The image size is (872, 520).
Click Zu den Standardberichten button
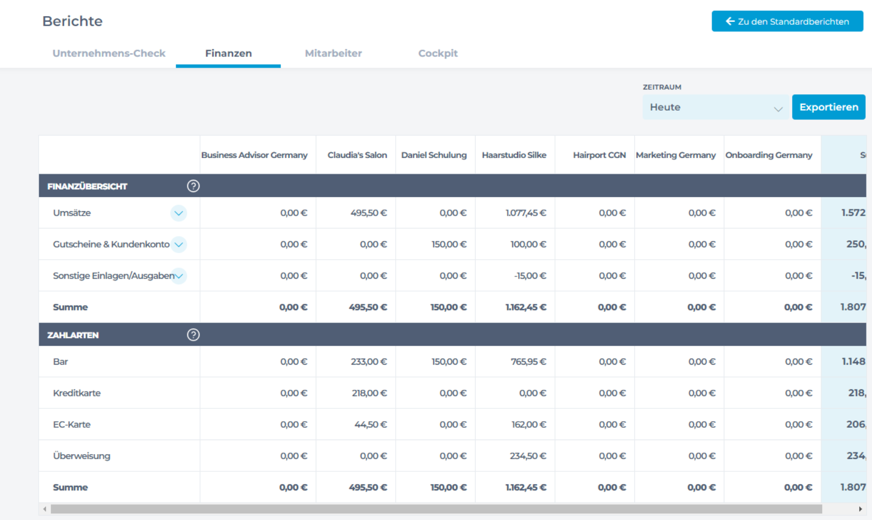pyautogui.click(x=787, y=21)
